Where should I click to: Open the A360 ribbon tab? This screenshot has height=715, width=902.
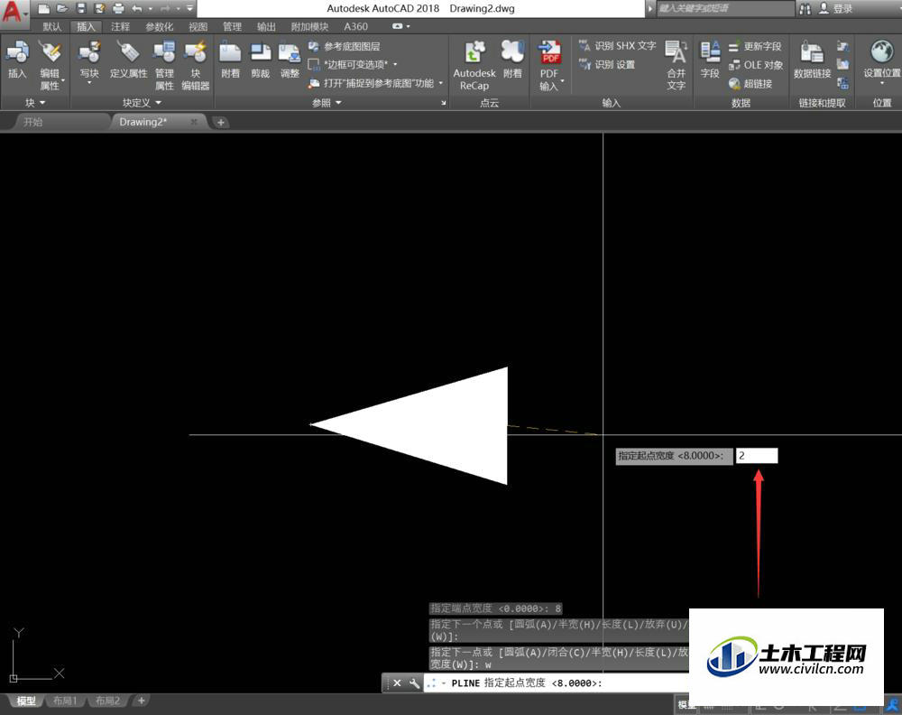tap(355, 26)
